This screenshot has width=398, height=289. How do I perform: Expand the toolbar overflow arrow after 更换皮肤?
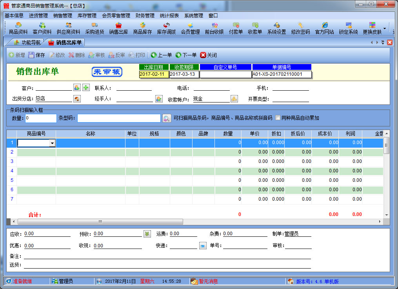pos(384,29)
